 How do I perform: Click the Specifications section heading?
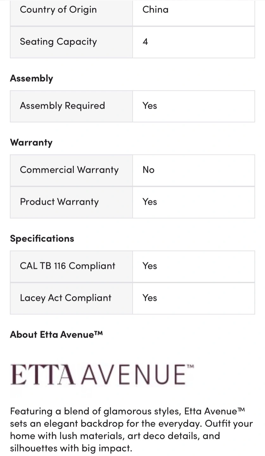click(42, 238)
